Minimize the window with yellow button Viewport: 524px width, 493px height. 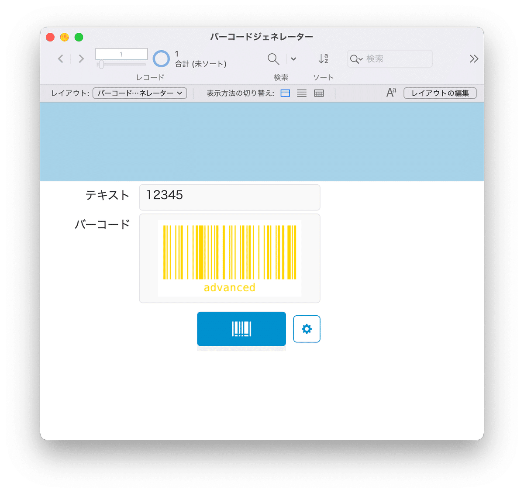coord(65,37)
